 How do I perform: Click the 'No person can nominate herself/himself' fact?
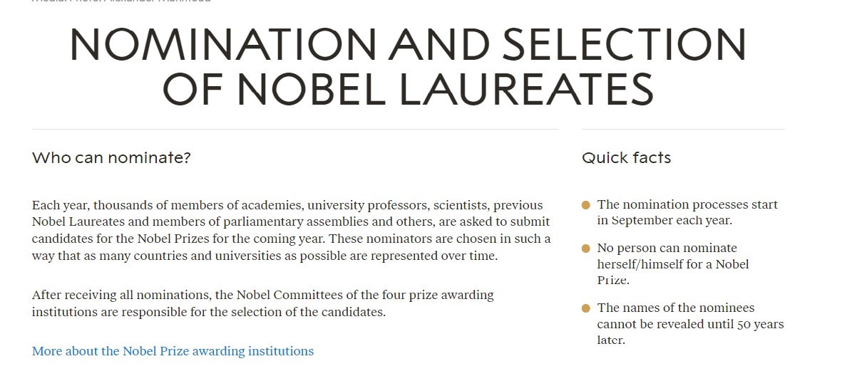click(673, 264)
